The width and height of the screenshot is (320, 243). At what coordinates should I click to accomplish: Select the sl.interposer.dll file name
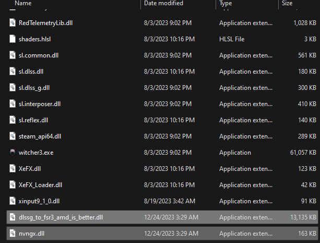pyautogui.click(x=40, y=104)
